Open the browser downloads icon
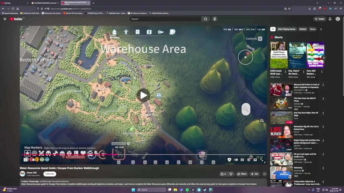The image size is (344, 193). tap(310, 9)
